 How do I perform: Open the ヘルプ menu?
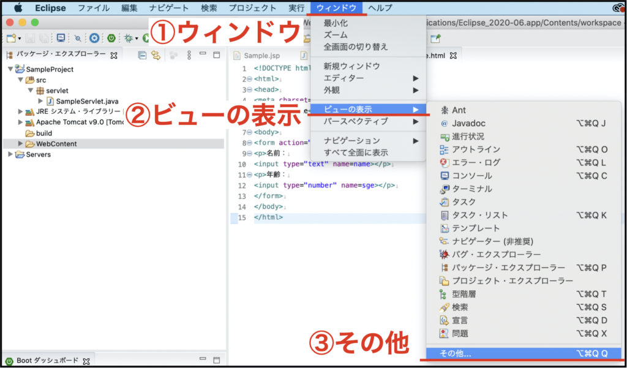point(380,8)
